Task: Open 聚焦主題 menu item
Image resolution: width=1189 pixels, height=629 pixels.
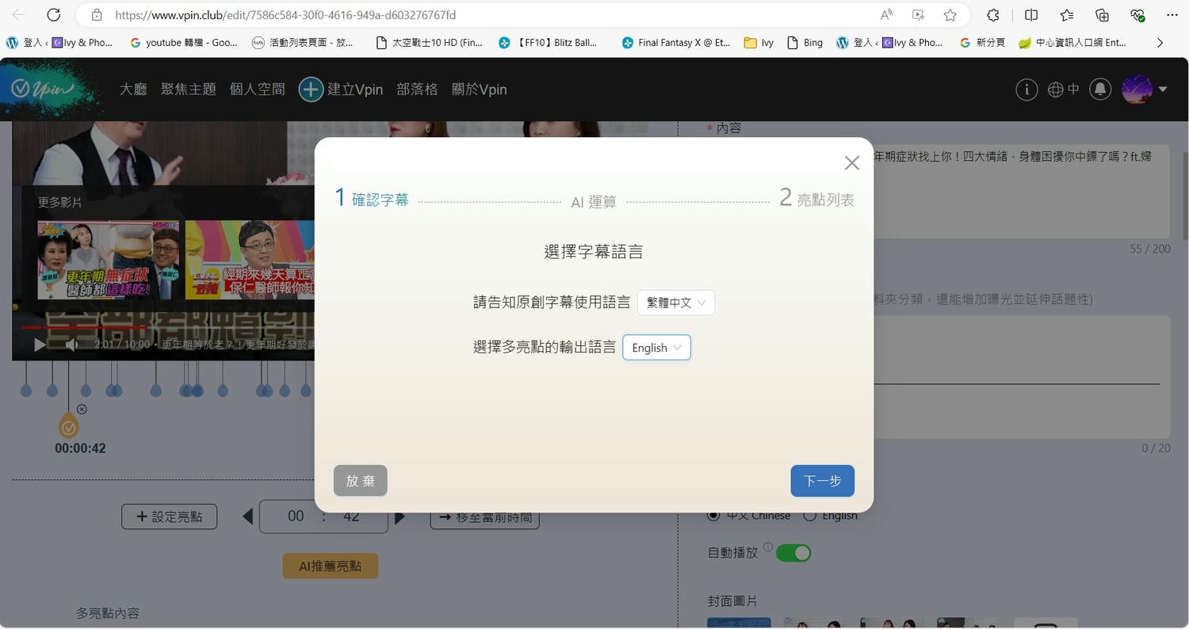Action: click(189, 90)
